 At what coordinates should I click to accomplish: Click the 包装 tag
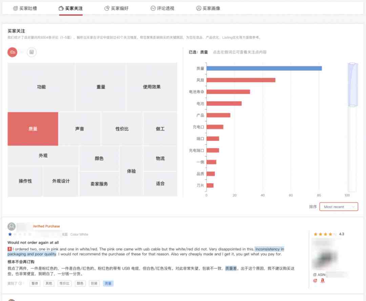pyautogui.click(x=94, y=283)
